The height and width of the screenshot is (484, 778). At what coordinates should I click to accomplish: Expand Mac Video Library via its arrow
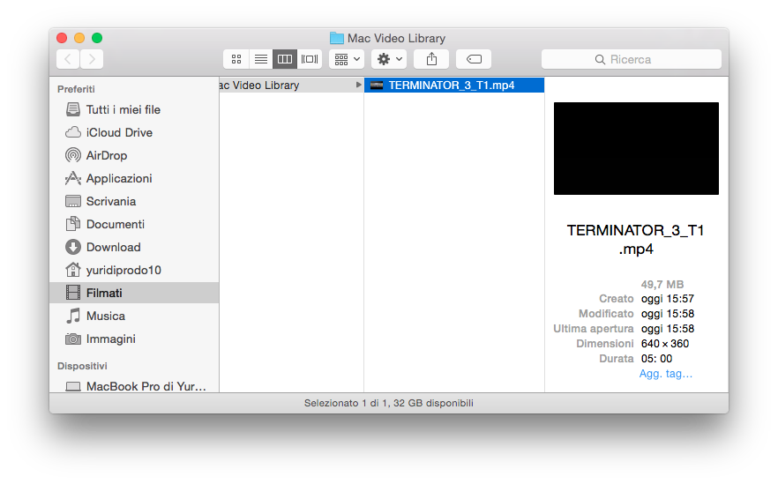[x=358, y=86]
